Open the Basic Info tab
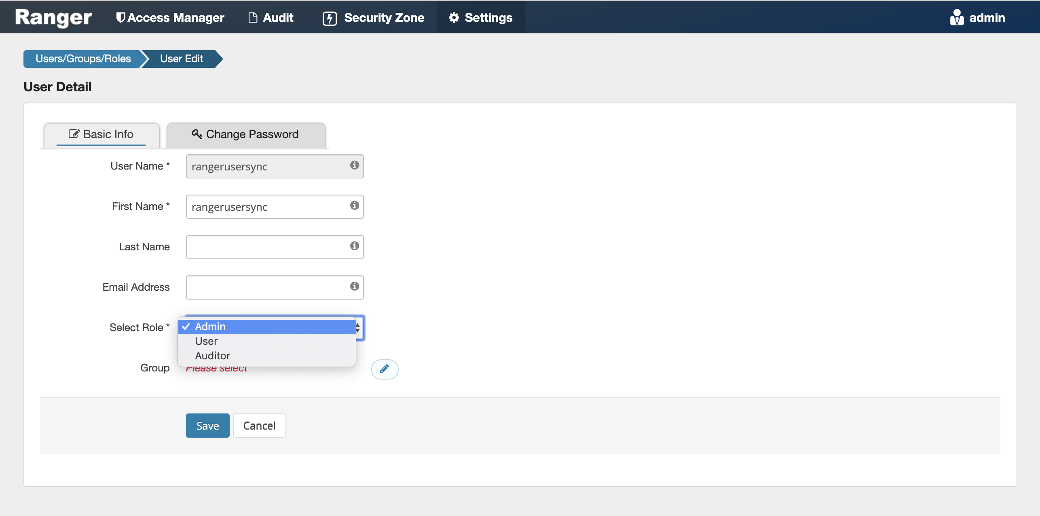The image size is (1040, 516). pos(101,134)
